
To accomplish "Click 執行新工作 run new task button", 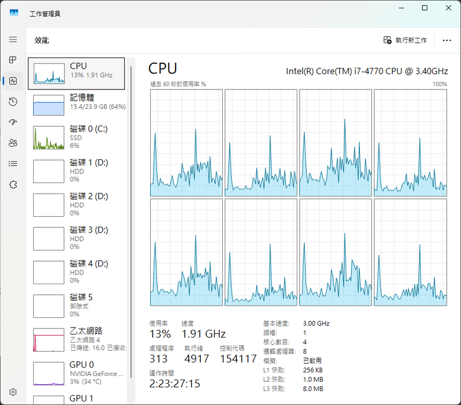I will click(405, 40).
